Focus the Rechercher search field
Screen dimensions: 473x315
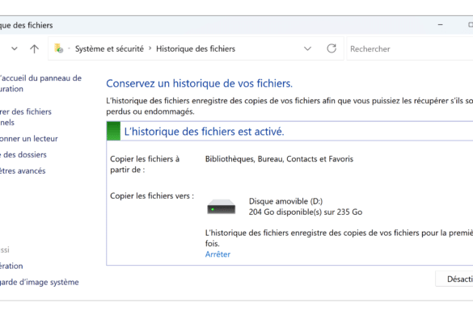[410, 48]
